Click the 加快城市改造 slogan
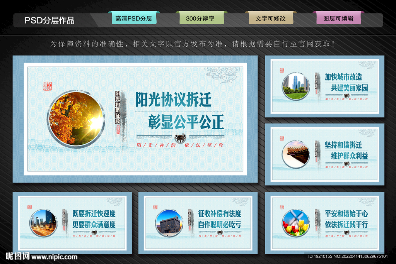This screenshot has height=264, width=396. (343, 77)
